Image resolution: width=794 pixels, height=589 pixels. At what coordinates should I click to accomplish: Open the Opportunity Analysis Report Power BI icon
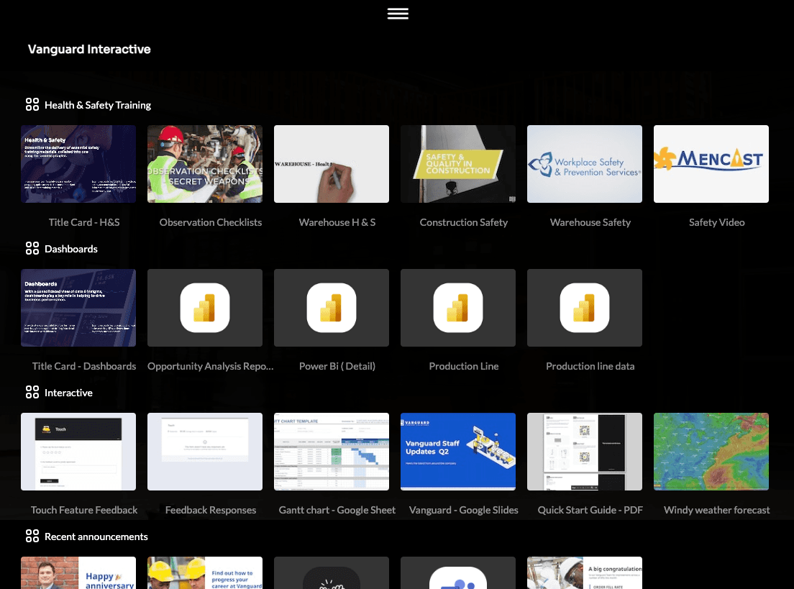point(204,307)
